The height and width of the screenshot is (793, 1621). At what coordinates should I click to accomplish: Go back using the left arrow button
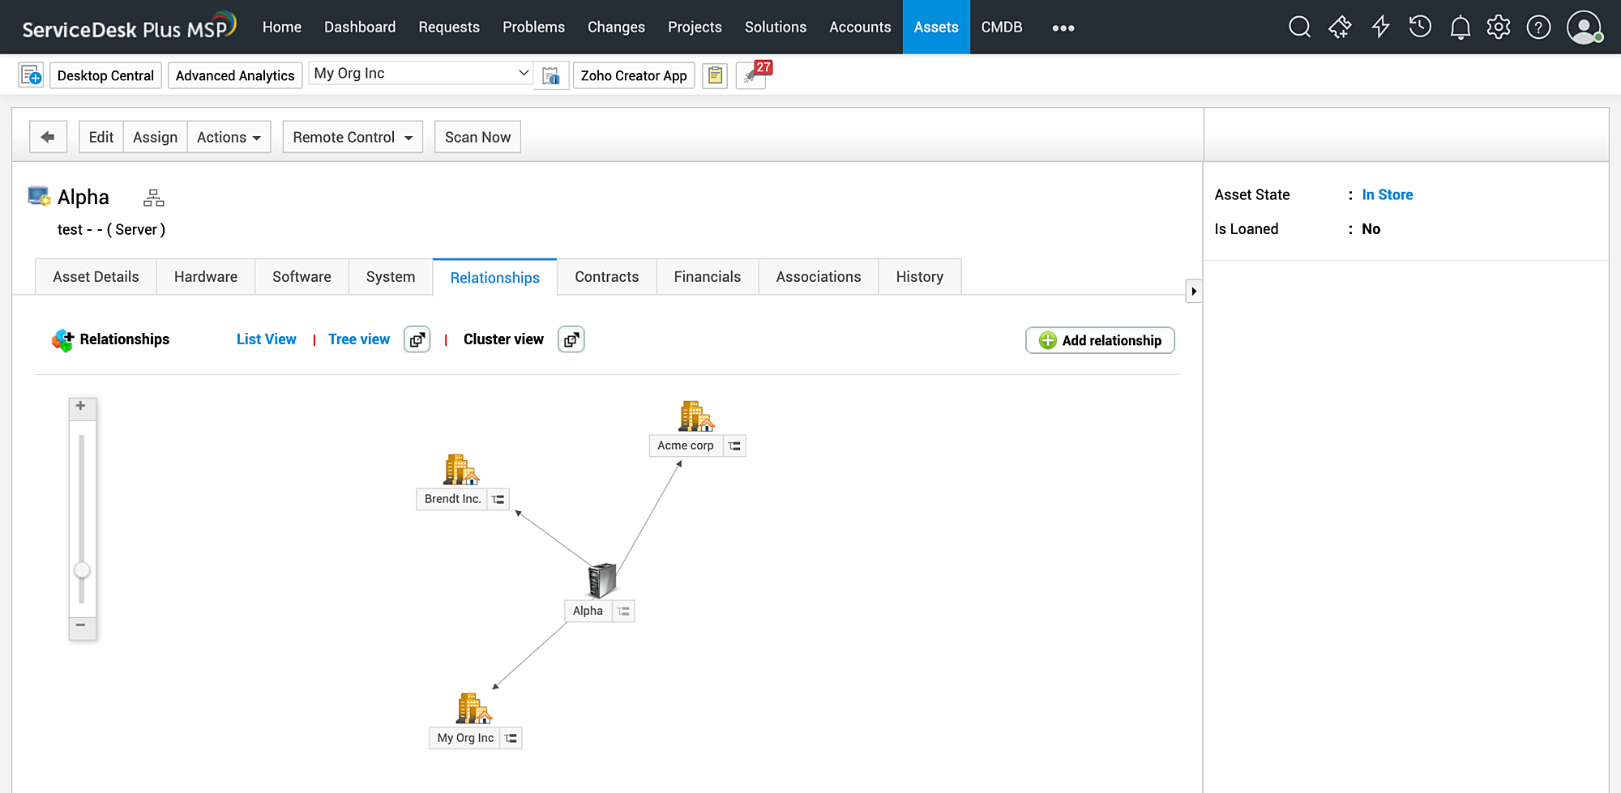(48, 137)
